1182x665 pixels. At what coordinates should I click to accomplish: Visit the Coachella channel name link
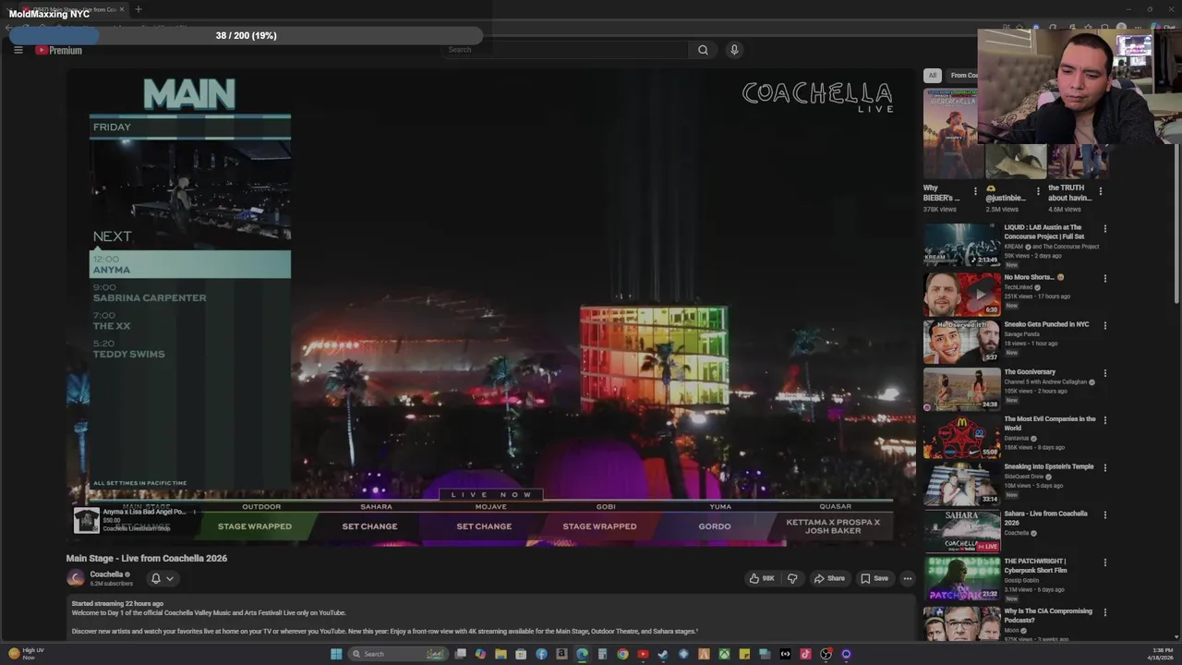(x=107, y=574)
